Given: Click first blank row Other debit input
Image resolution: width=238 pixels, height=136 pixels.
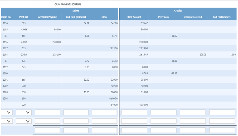Looking at the screenshot, I should (104, 112).
